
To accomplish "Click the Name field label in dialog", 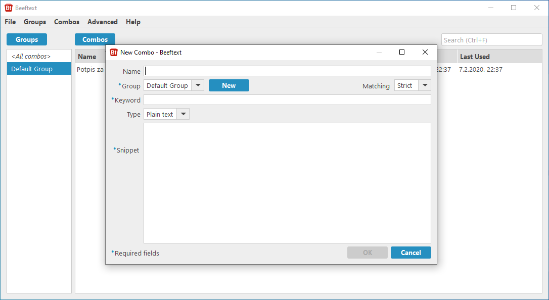I will [x=131, y=71].
